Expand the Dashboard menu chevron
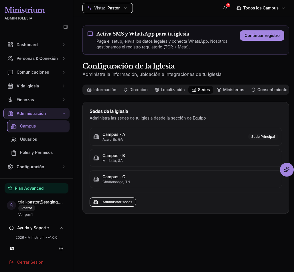 [64, 45]
